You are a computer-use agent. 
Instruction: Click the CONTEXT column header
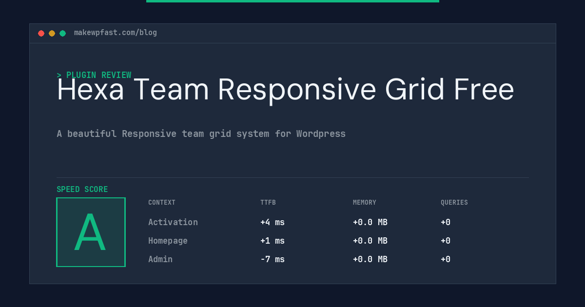click(x=162, y=203)
